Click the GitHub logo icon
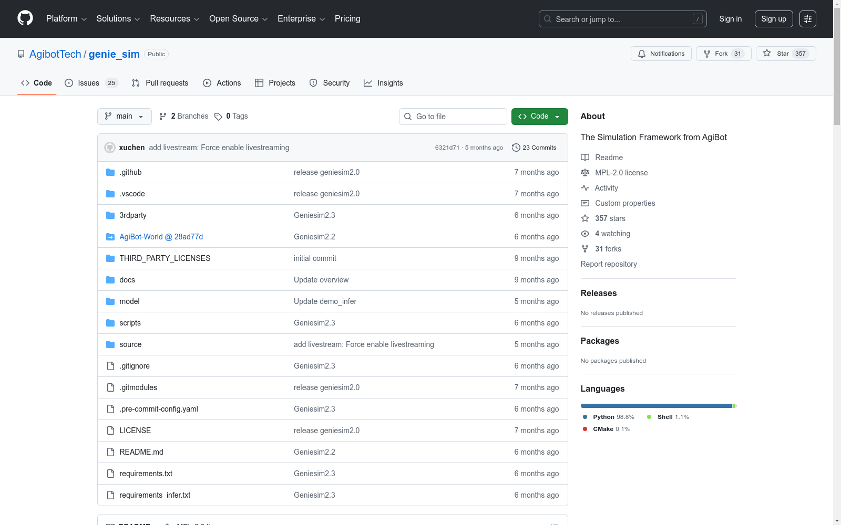The height and width of the screenshot is (525, 841). coord(25,18)
